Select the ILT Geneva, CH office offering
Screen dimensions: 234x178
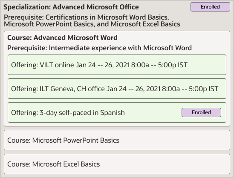117,89
